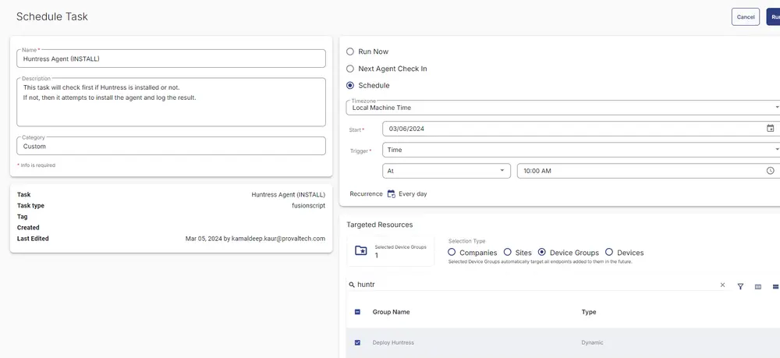Select the Schedule radio option
The width and height of the screenshot is (780, 358).
350,86
